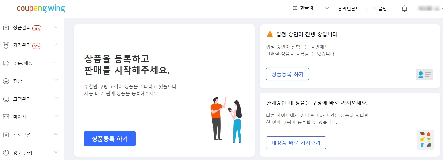Image resolution: width=443 pixels, height=160 pixels.
Task: Expand the 상품관리 menu chevron
Action: pyautogui.click(x=56, y=27)
